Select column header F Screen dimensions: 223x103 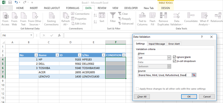(116, 42)
